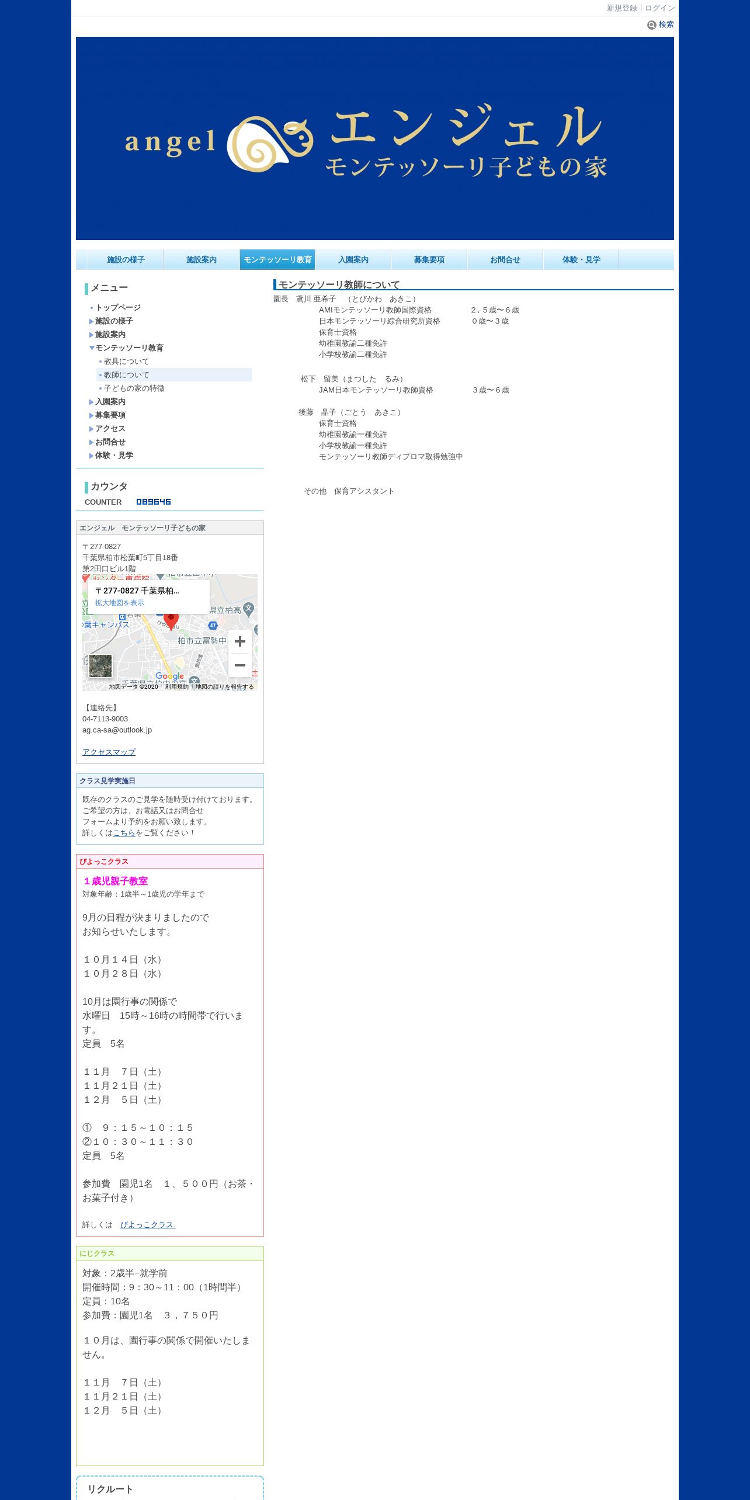The width and height of the screenshot is (750, 1500).
Task: Open the ぴよっこクラス detail link
Action: pyautogui.click(x=148, y=1224)
